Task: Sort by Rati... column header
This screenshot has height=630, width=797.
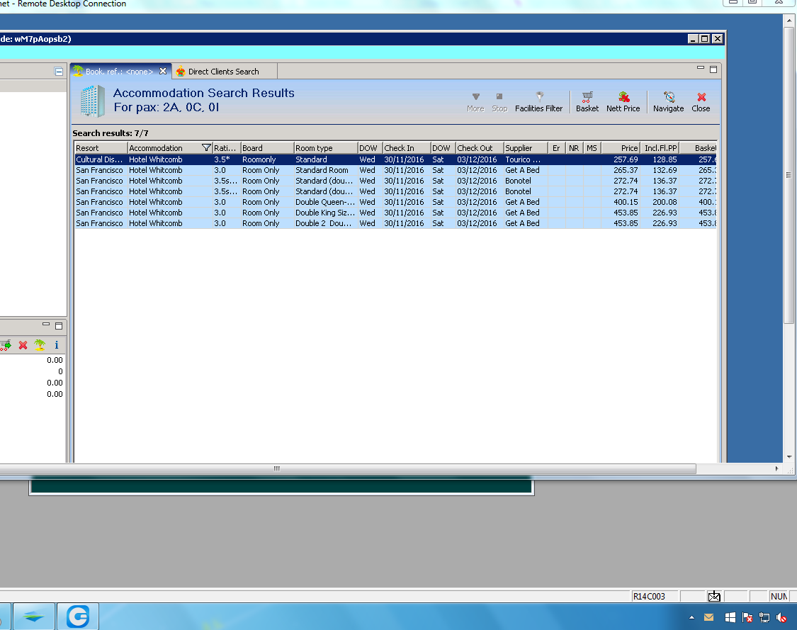Action: pos(226,148)
